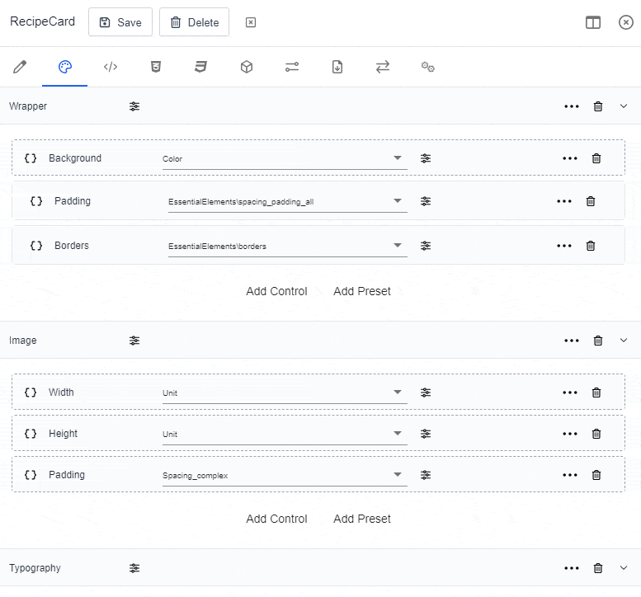
Task: Open the swap arrows tab
Action: [383, 67]
